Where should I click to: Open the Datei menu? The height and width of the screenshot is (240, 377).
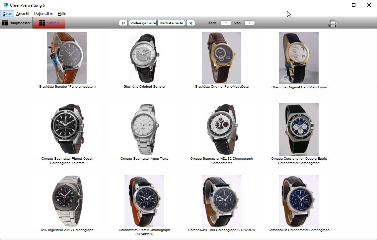[7, 14]
